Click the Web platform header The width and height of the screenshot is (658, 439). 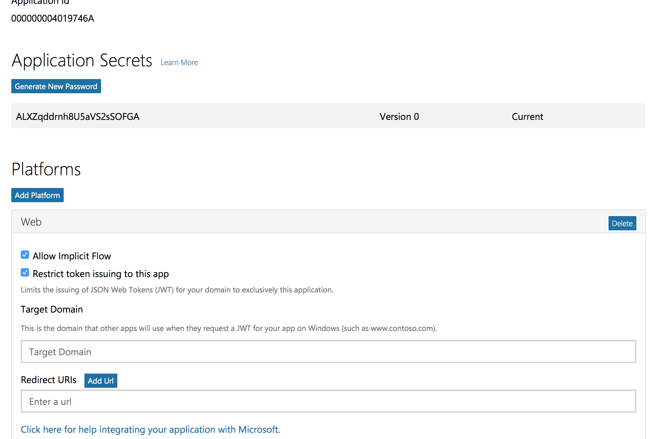click(31, 222)
